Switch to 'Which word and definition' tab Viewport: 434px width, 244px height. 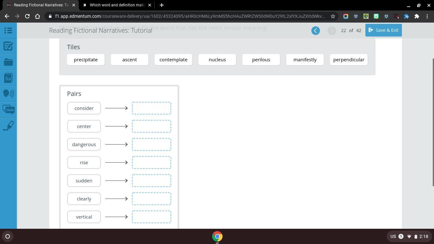(x=117, y=5)
